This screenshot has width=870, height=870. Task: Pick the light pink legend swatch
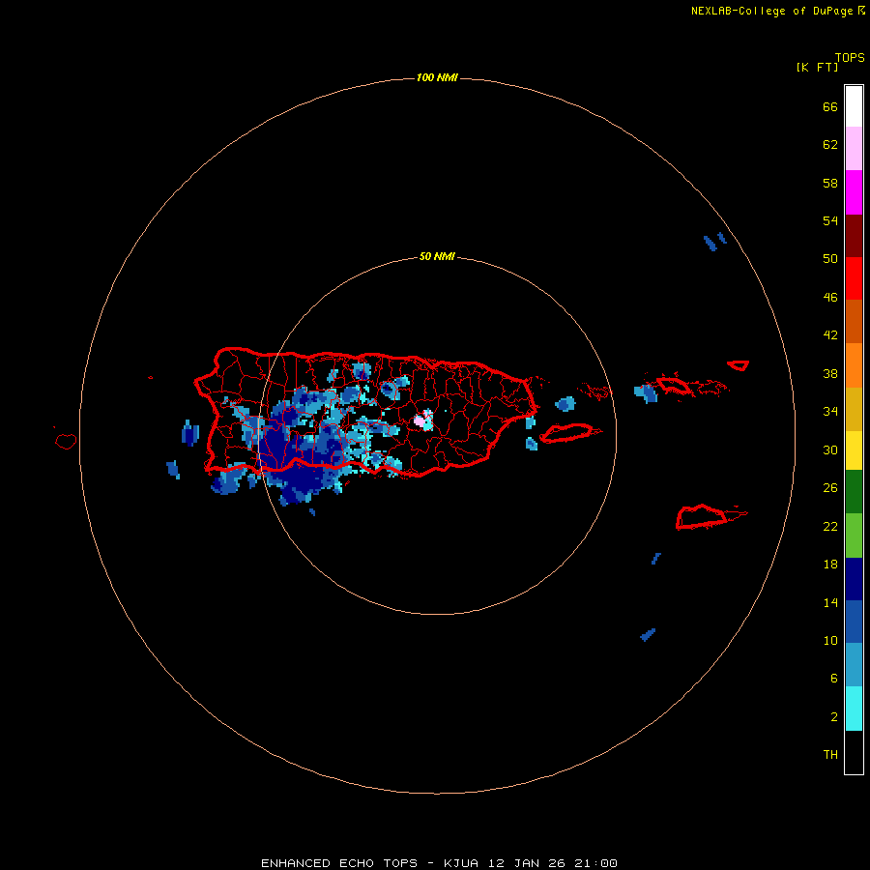(854, 148)
